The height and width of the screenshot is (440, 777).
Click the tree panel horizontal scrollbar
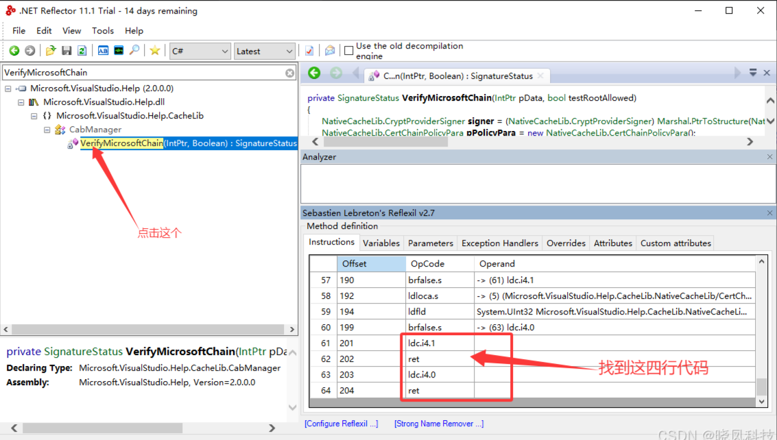pyautogui.click(x=147, y=330)
